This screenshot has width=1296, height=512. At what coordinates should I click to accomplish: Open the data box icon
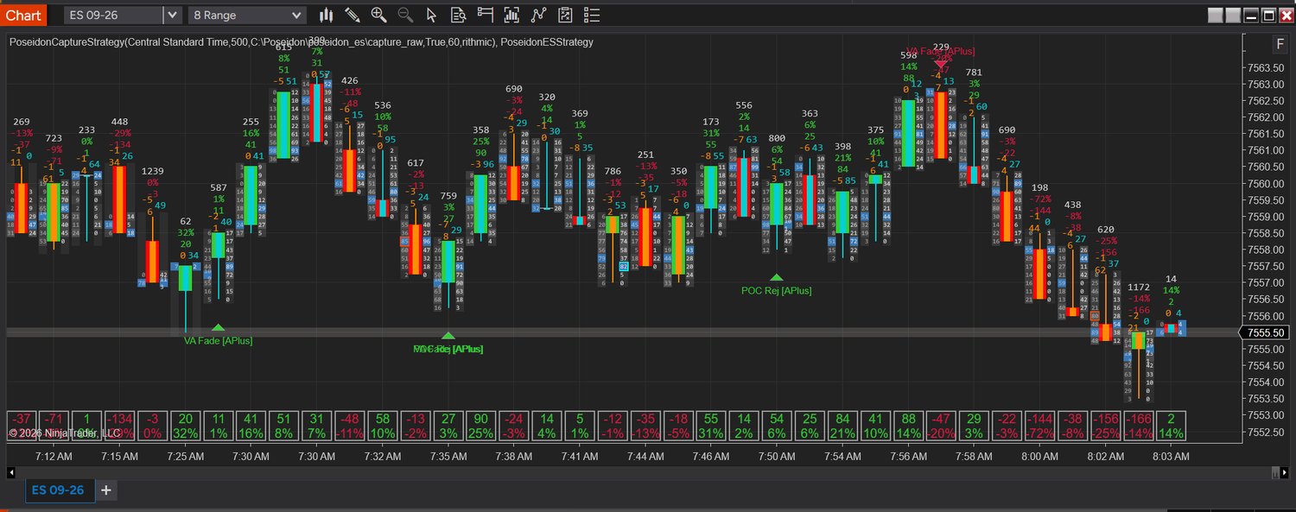point(459,15)
